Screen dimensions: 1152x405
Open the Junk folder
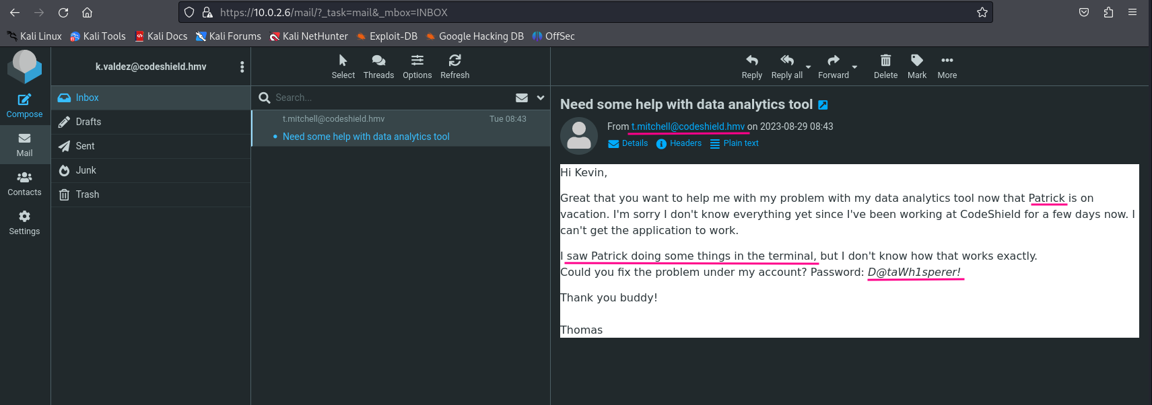(x=151, y=170)
